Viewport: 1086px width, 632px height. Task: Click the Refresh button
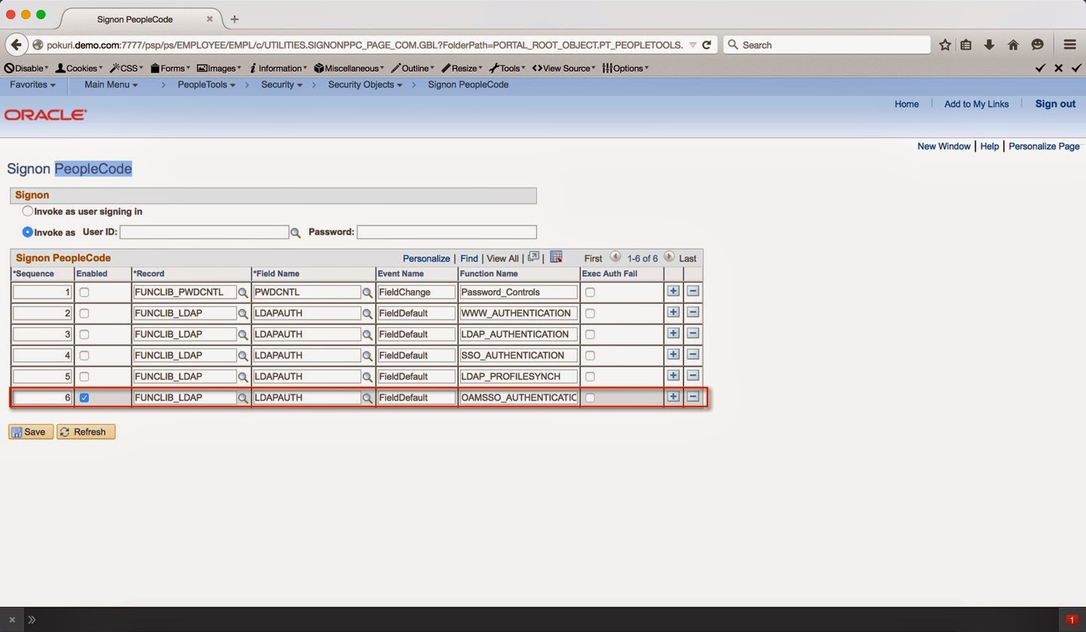tap(85, 431)
